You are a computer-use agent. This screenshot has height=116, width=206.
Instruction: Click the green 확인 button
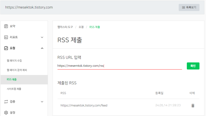[x=193, y=66]
